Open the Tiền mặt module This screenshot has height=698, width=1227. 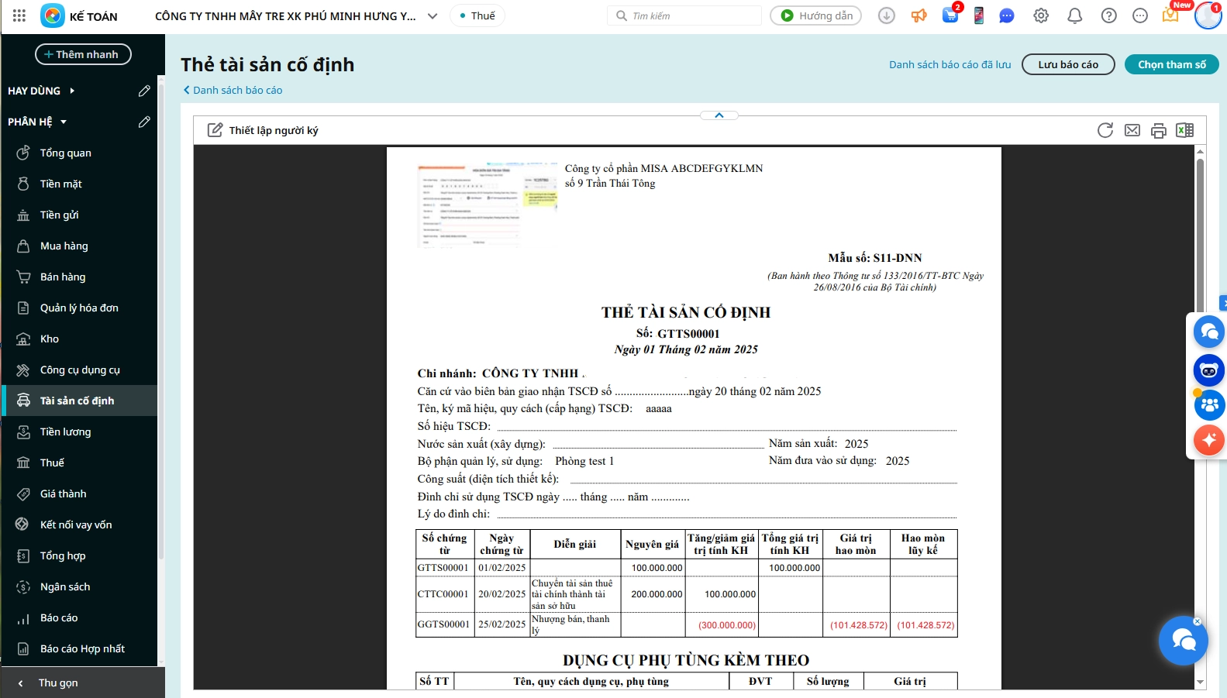(x=61, y=184)
